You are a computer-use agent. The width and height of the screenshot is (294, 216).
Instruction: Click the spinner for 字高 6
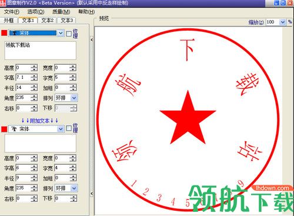click(34, 168)
